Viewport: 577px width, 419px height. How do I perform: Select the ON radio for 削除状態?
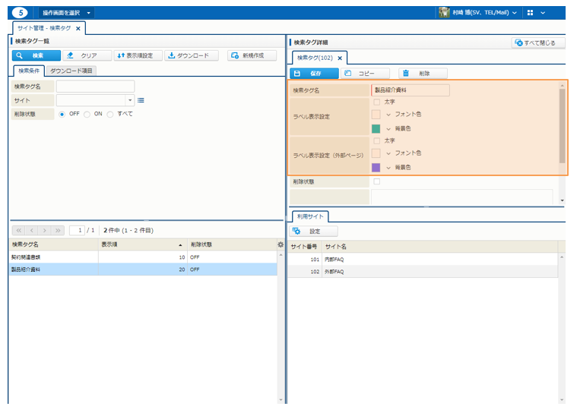click(x=87, y=114)
